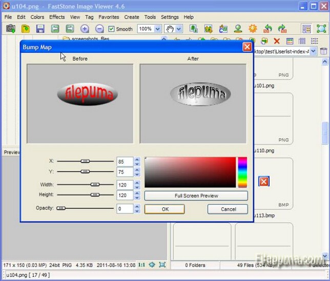The image size is (330, 281).
Task: Open the Favorites menu
Action: (109, 17)
